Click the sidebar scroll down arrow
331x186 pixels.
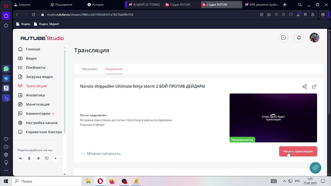pyautogui.click(x=65, y=174)
